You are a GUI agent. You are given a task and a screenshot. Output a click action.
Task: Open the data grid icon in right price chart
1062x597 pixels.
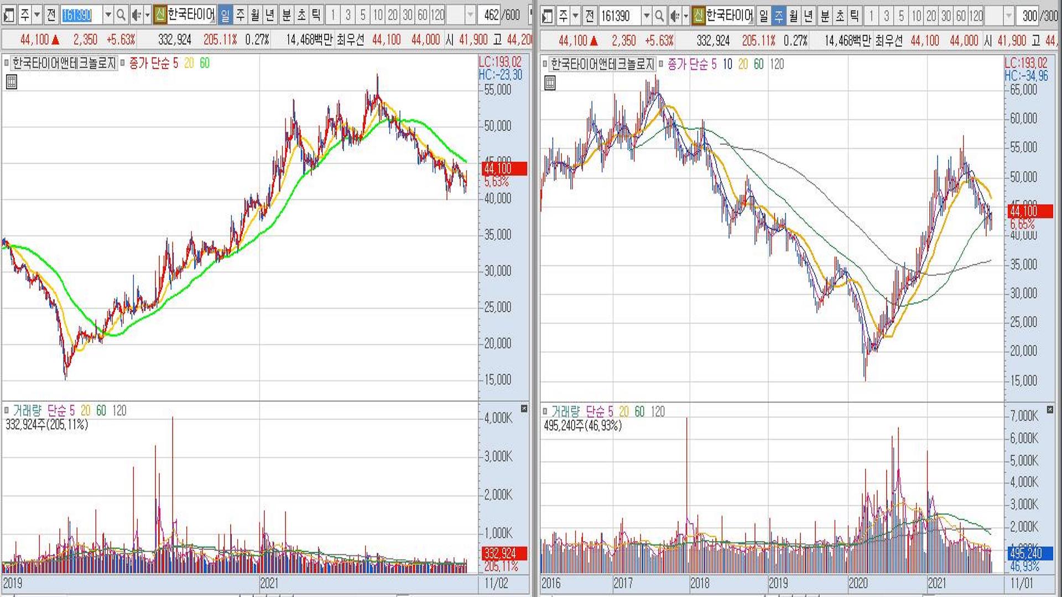pyautogui.click(x=550, y=83)
